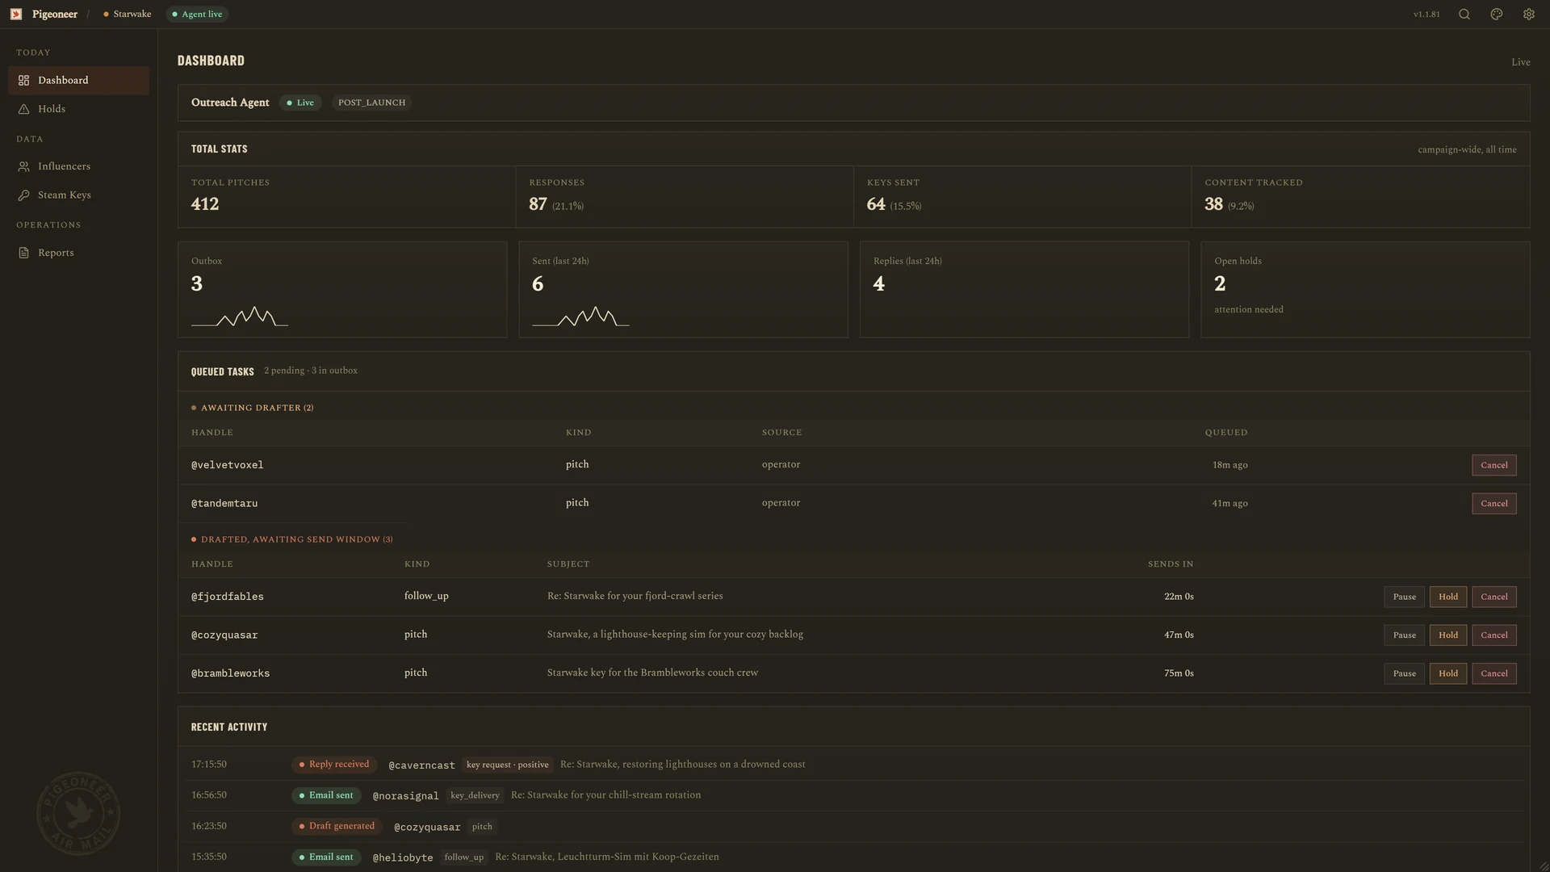Click the Live badge next to Outreach Agent

(x=300, y=103)
